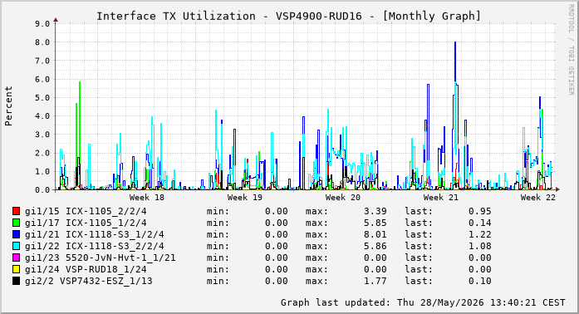Image resolution: width=579 pixels, height=314 pixels.
Task: Click the last value 0.14
Action: click(x=480, y=223)
